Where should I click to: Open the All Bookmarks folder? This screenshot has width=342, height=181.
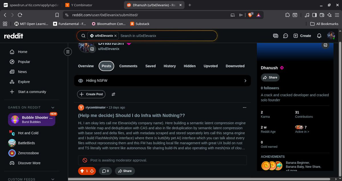324,24
